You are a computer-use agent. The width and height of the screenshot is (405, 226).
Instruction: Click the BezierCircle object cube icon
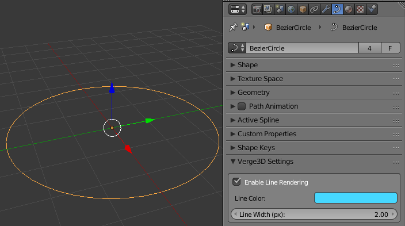tap(268, 27)
